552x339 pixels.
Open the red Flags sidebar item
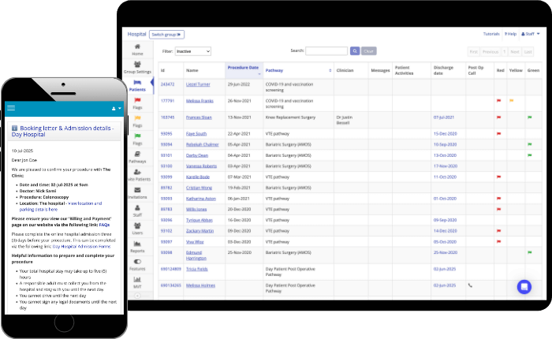tap(137, 103)
